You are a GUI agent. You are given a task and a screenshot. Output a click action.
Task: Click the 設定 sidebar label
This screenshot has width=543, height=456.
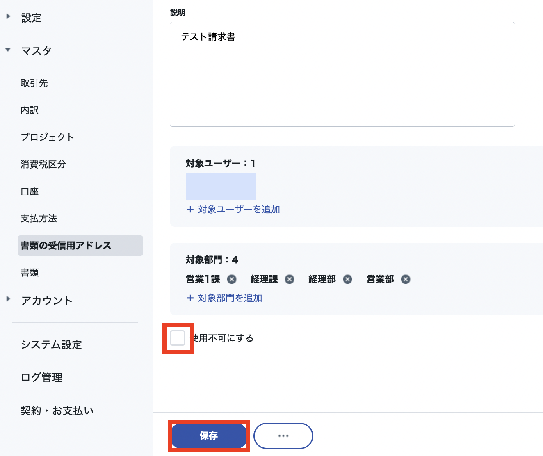(x=32, y=18)
